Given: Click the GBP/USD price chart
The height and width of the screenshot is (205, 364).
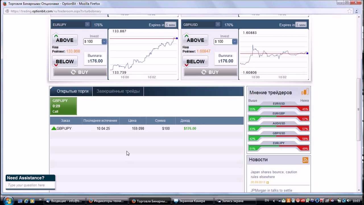Looking at the screenshot, I should pos(274,54).
